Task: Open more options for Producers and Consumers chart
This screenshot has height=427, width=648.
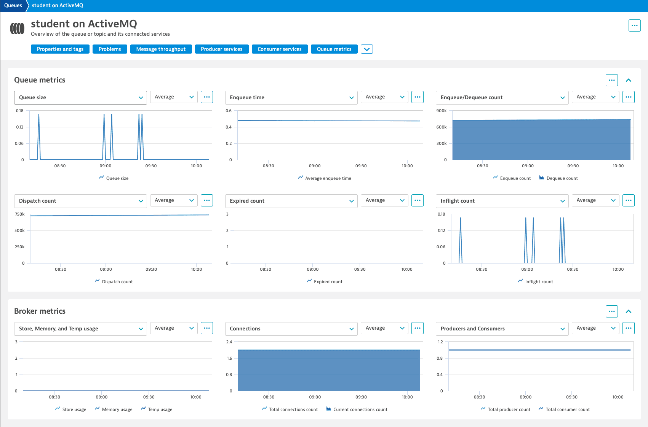Action: 629,328
